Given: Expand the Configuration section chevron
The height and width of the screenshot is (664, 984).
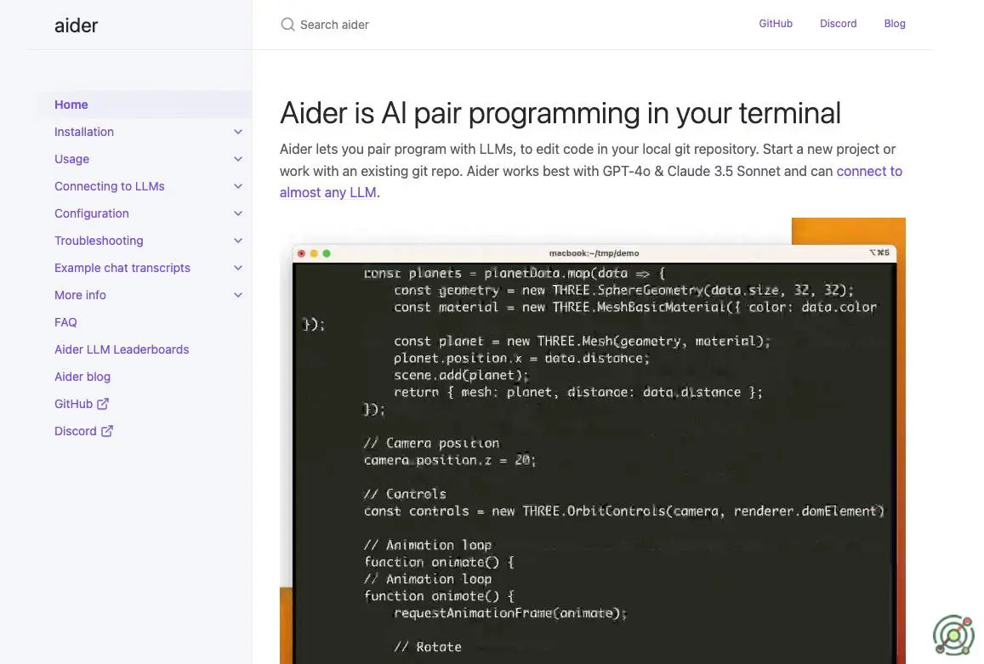Looking at the screenshot, I should tap(238, 213).
